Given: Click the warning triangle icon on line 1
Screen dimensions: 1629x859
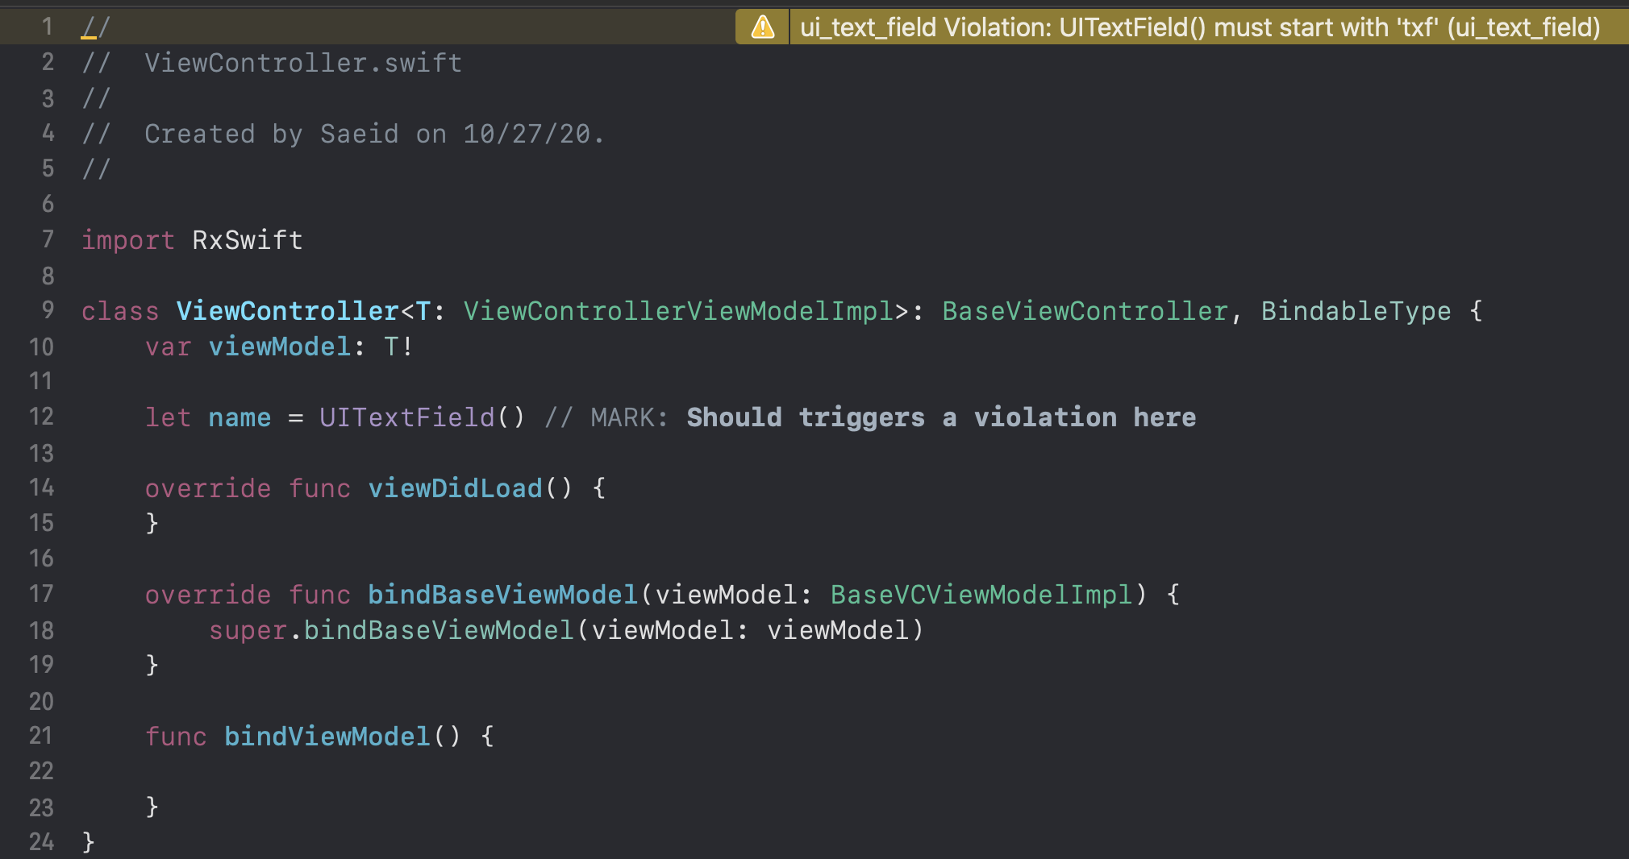Looking at the screenshot, I should (x=761, y=26).
